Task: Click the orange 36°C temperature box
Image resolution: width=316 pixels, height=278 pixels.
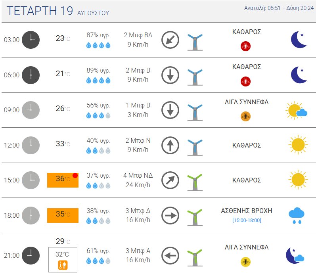Action: pos(63,180)
